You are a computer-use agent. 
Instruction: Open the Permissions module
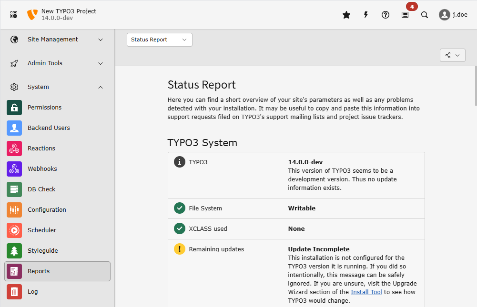(44, 108)
